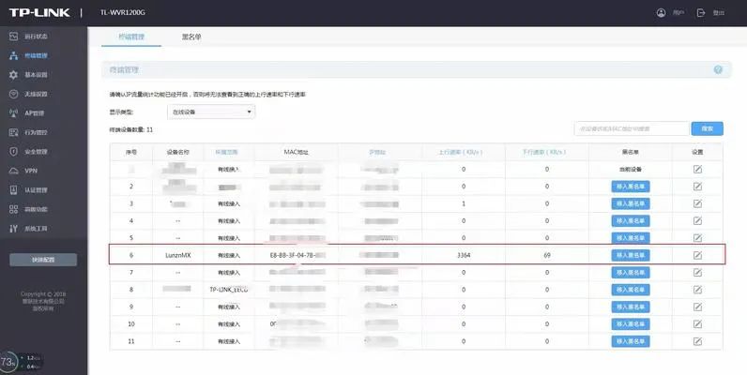Image resolution: width=747 pixels, height=375 pixels.
Task: Edit settings for device row 9
Action: click(x=697, y=307)
